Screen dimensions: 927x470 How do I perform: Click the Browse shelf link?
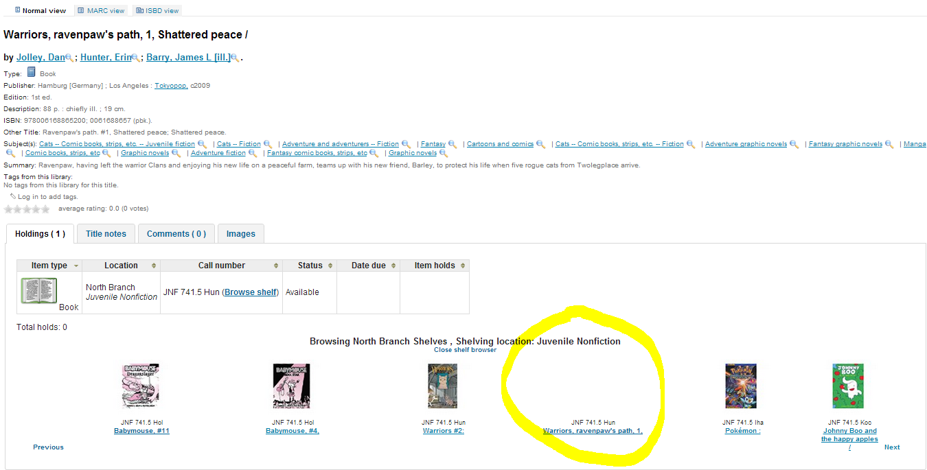250,292
